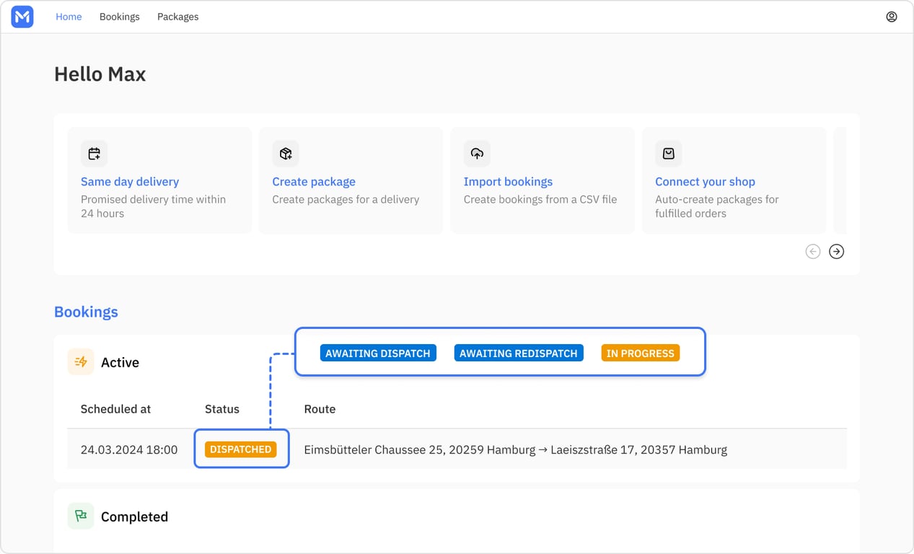914x554 pixels.
Task: Click the Hello Max greeting heading
Action: coord(100,74)
